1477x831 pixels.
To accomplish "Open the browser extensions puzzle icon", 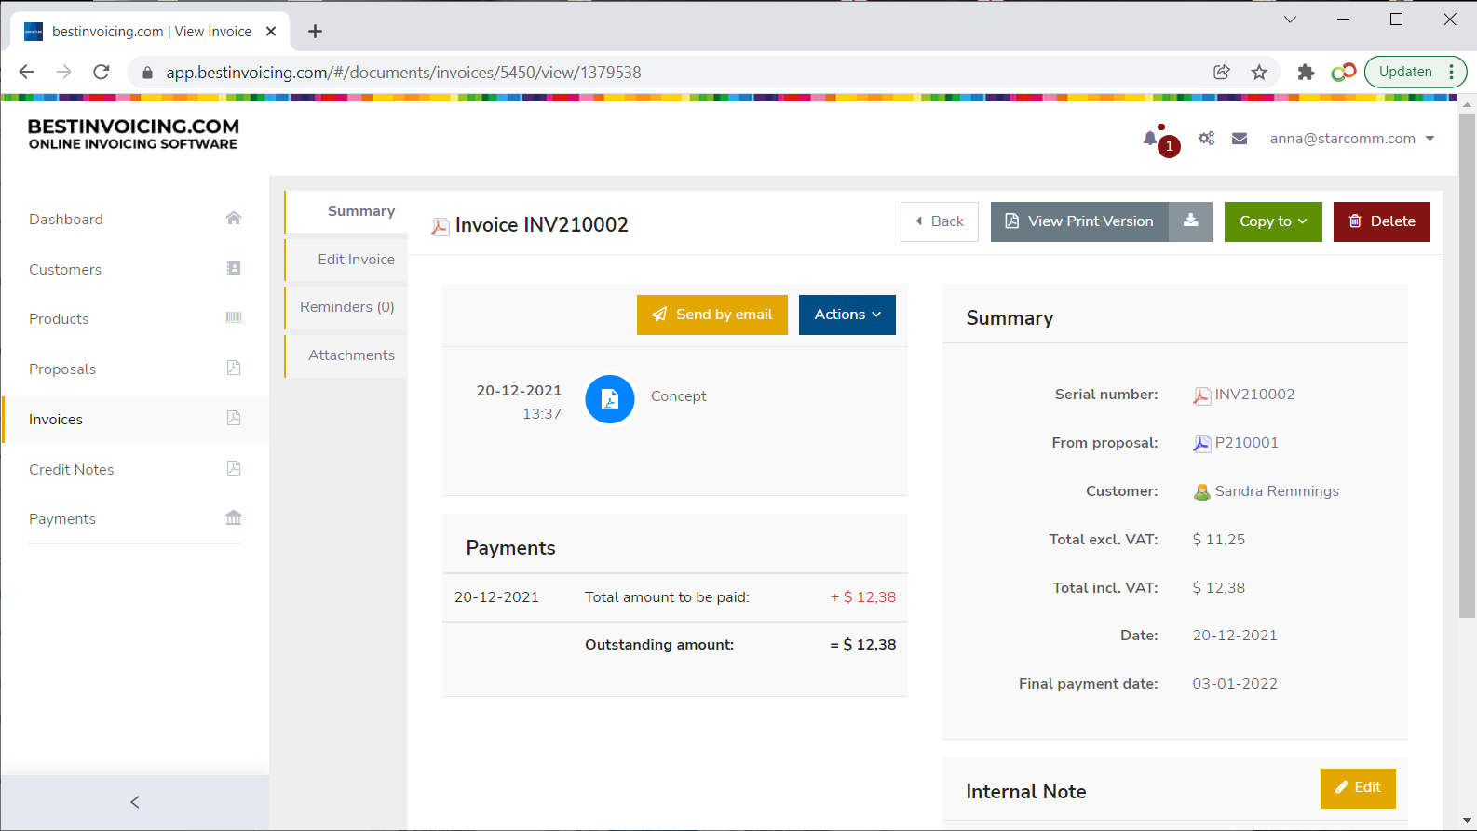I will point(1306,73).
